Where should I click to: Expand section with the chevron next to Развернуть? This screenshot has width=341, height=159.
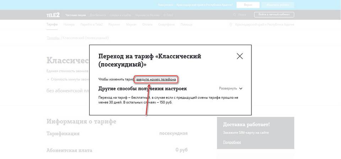click(x=241, y=88)
